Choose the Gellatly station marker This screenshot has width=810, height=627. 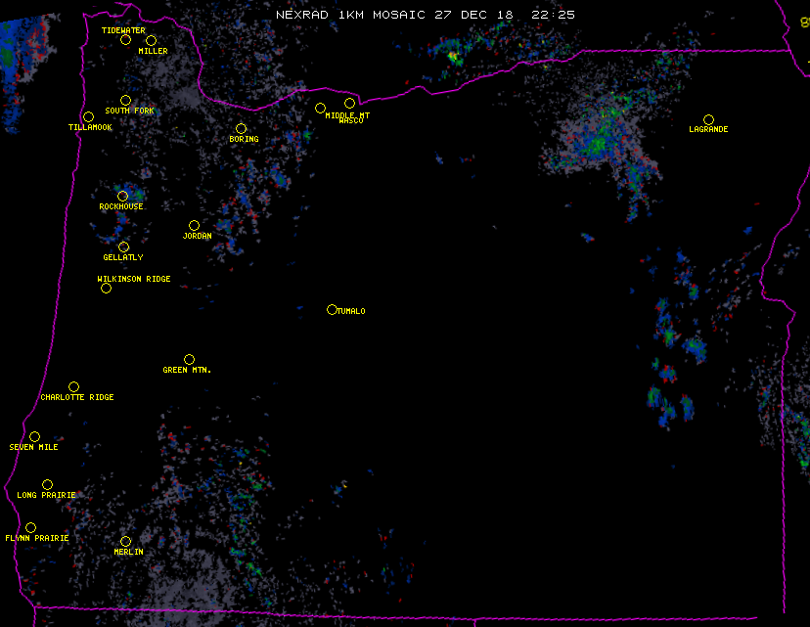pos(123,246)
